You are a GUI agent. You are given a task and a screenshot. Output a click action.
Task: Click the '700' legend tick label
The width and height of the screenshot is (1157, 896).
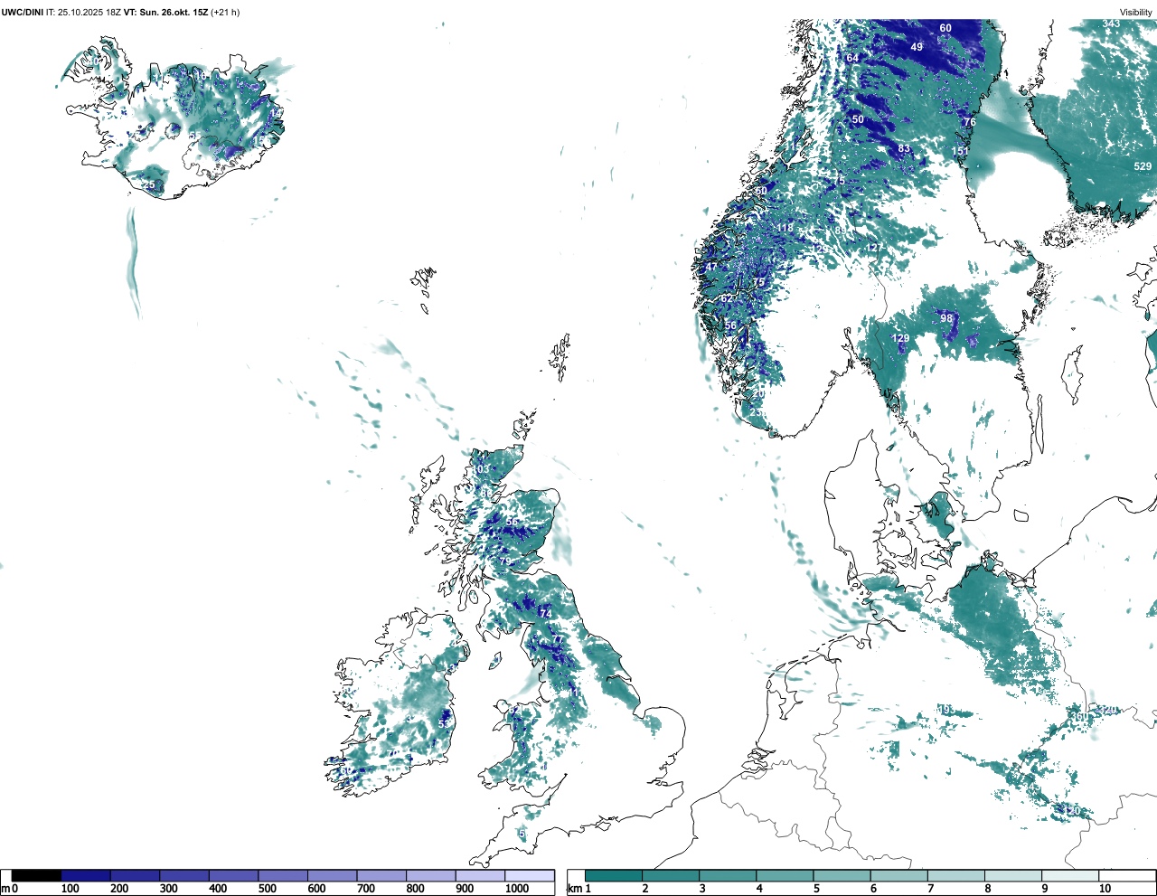point(365,889)
